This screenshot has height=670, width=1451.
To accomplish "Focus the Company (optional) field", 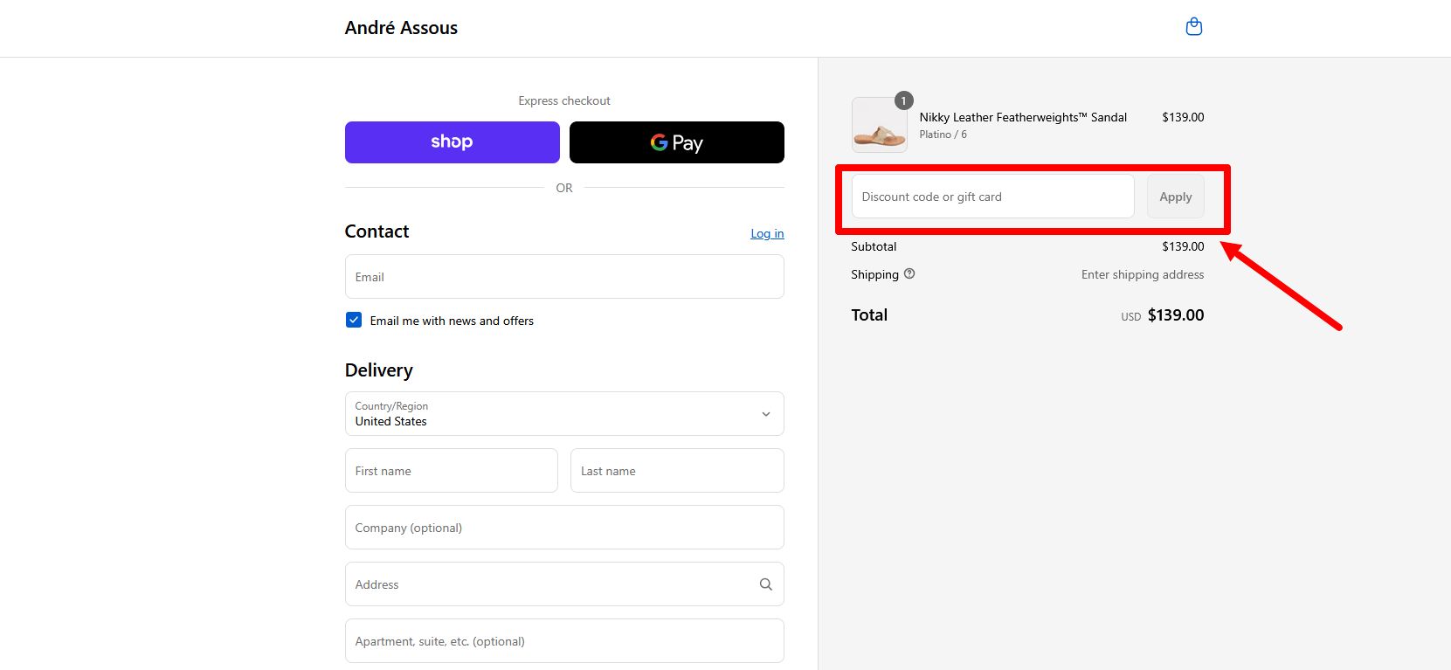I will click(564, 528).
